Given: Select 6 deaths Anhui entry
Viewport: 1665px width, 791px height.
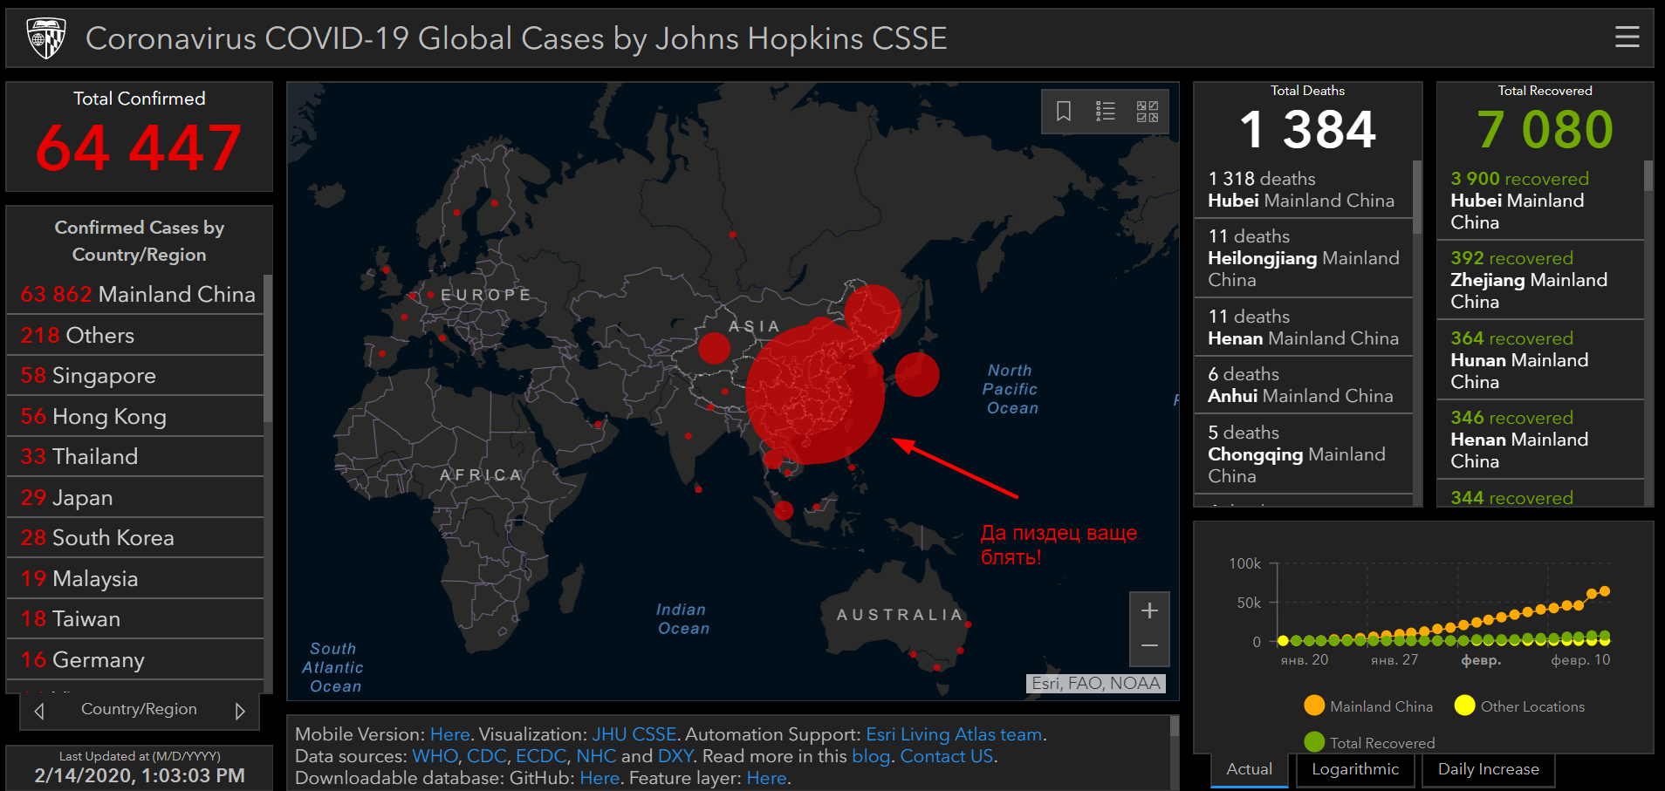Looking at the screenshot, I should [1303, 385].
